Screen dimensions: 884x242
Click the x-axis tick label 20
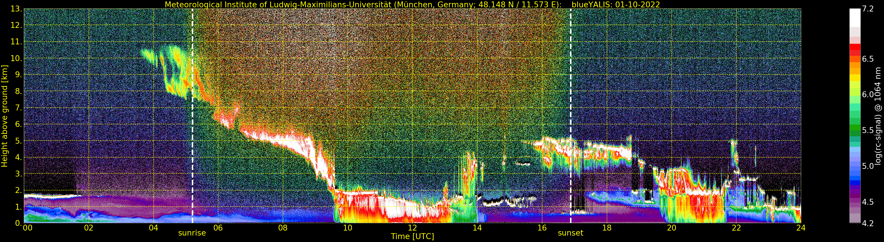click(672, 228)
